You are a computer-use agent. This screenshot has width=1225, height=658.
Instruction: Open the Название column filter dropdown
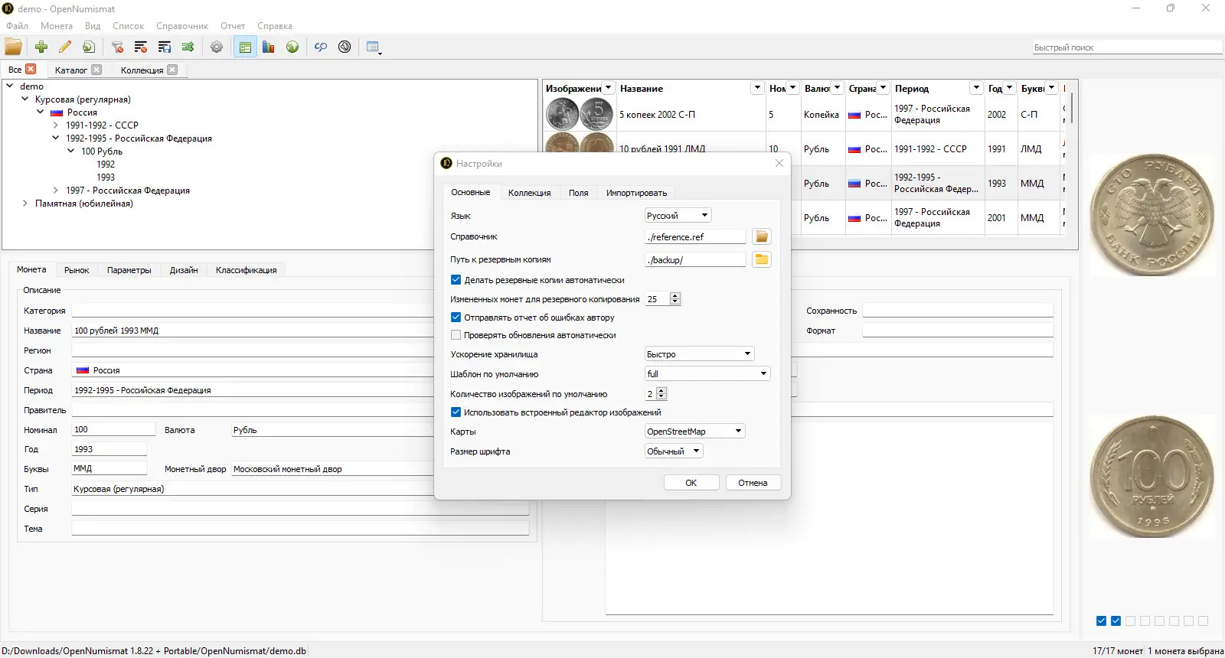757,88
